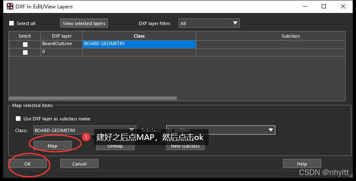Click the Map button
This screenshot has width=356, height=181.
click(x=52, y=146)
